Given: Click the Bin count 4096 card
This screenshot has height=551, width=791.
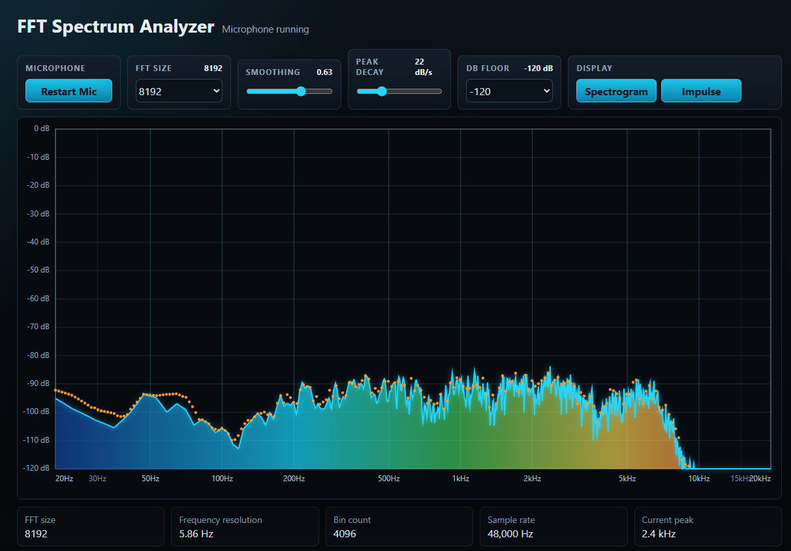Looking at the screenshot, I should (399, 526).
